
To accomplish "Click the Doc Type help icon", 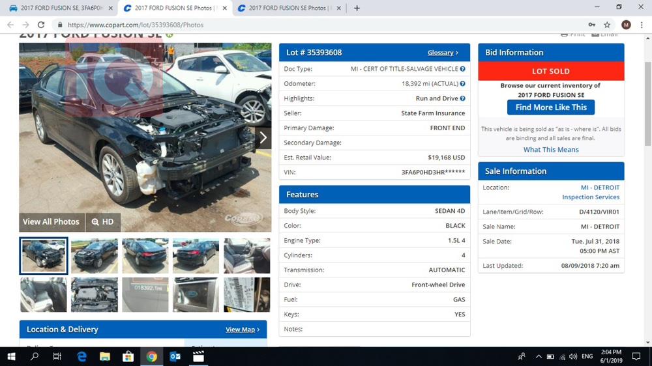I will tap(462, 69).
